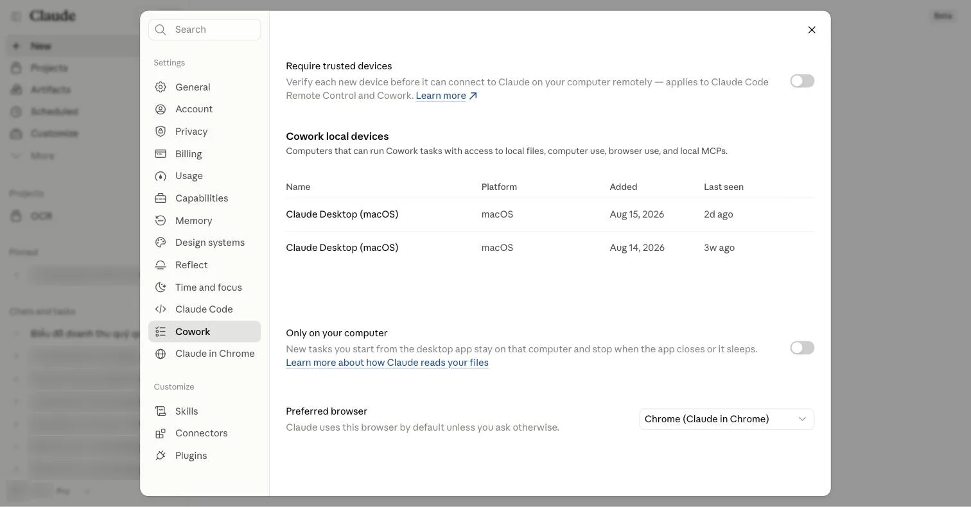Click New in background Claude sidebar
The width and height of the screenshot is (971, 507).
coord(72,46)
